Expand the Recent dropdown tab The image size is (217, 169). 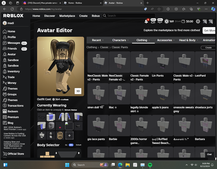tap(98, 40)
